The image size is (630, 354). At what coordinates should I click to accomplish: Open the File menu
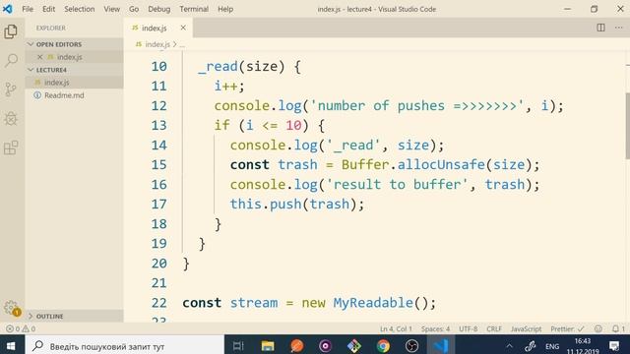(x=28, y=9)
